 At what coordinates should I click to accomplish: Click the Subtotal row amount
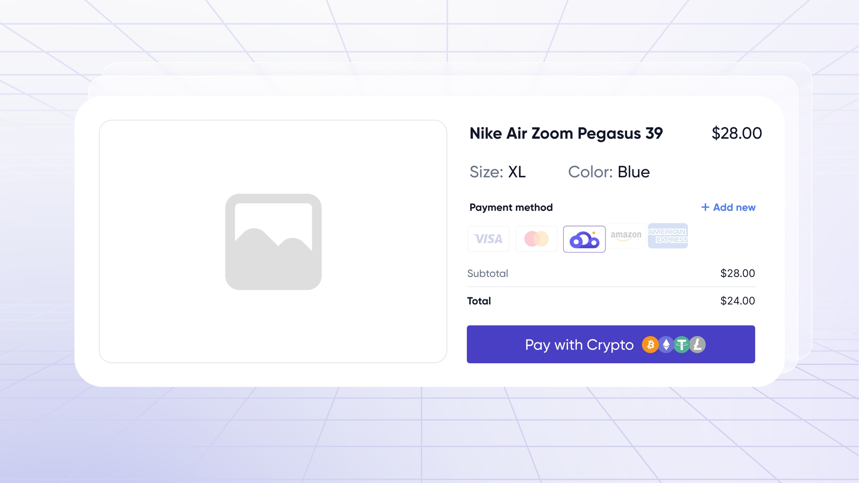[x=737, y=273]
